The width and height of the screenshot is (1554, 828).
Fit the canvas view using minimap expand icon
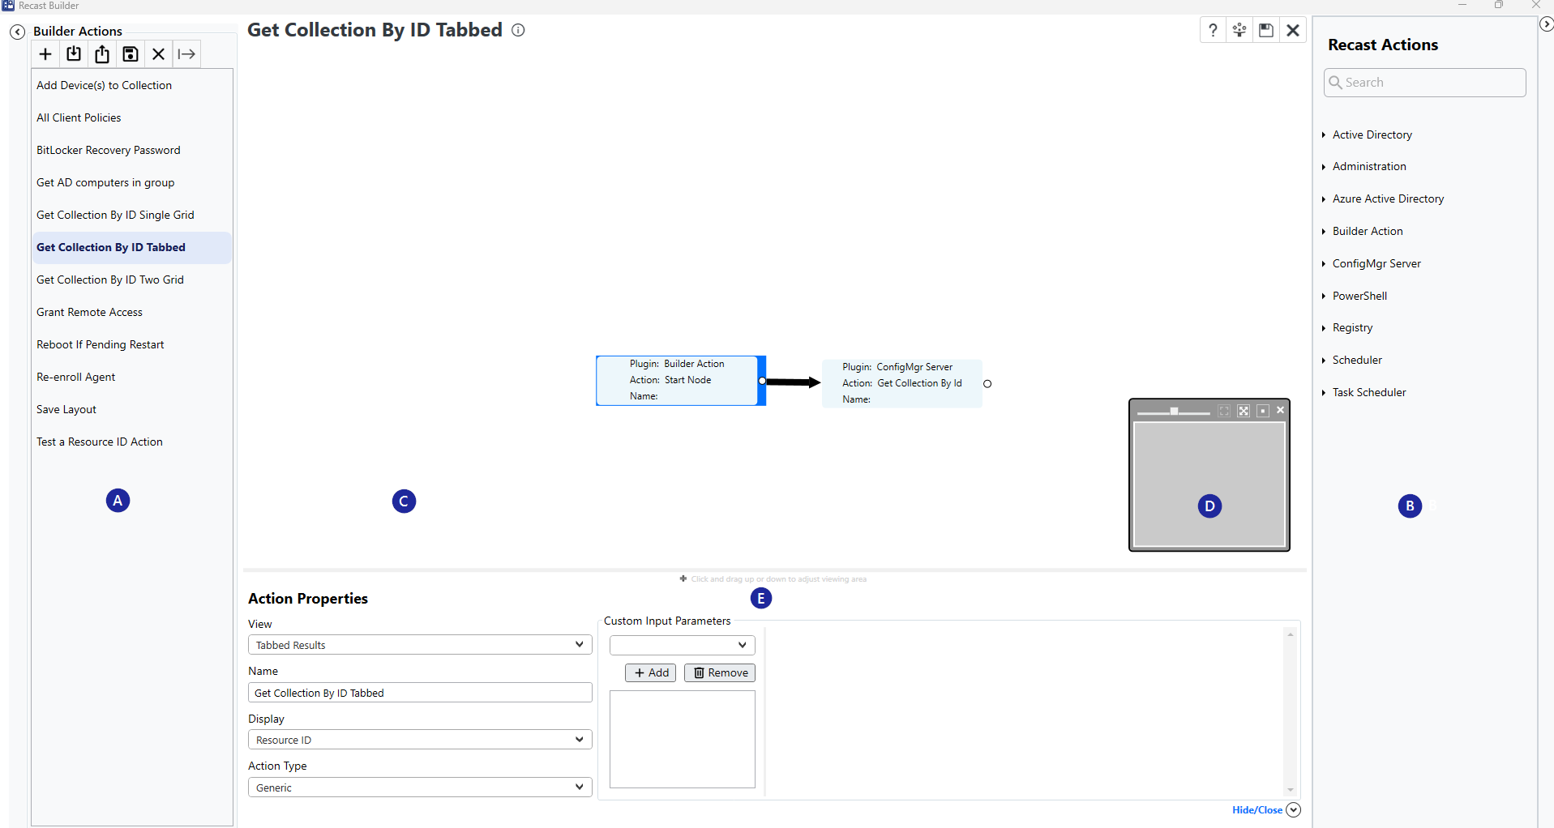click(x=1244, y=411)
